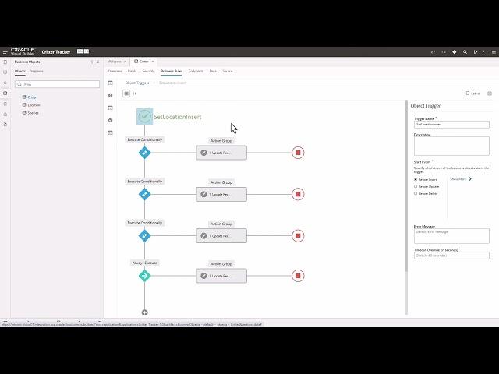Viewport: 499px width, 374px height.
Task: Focus the Filter search field
Action: click(57, 84)
